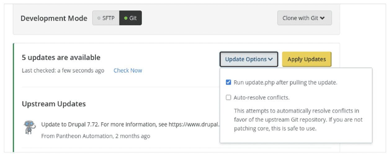
Task: Click the green dot on Git button
Action: pos(126,18)
